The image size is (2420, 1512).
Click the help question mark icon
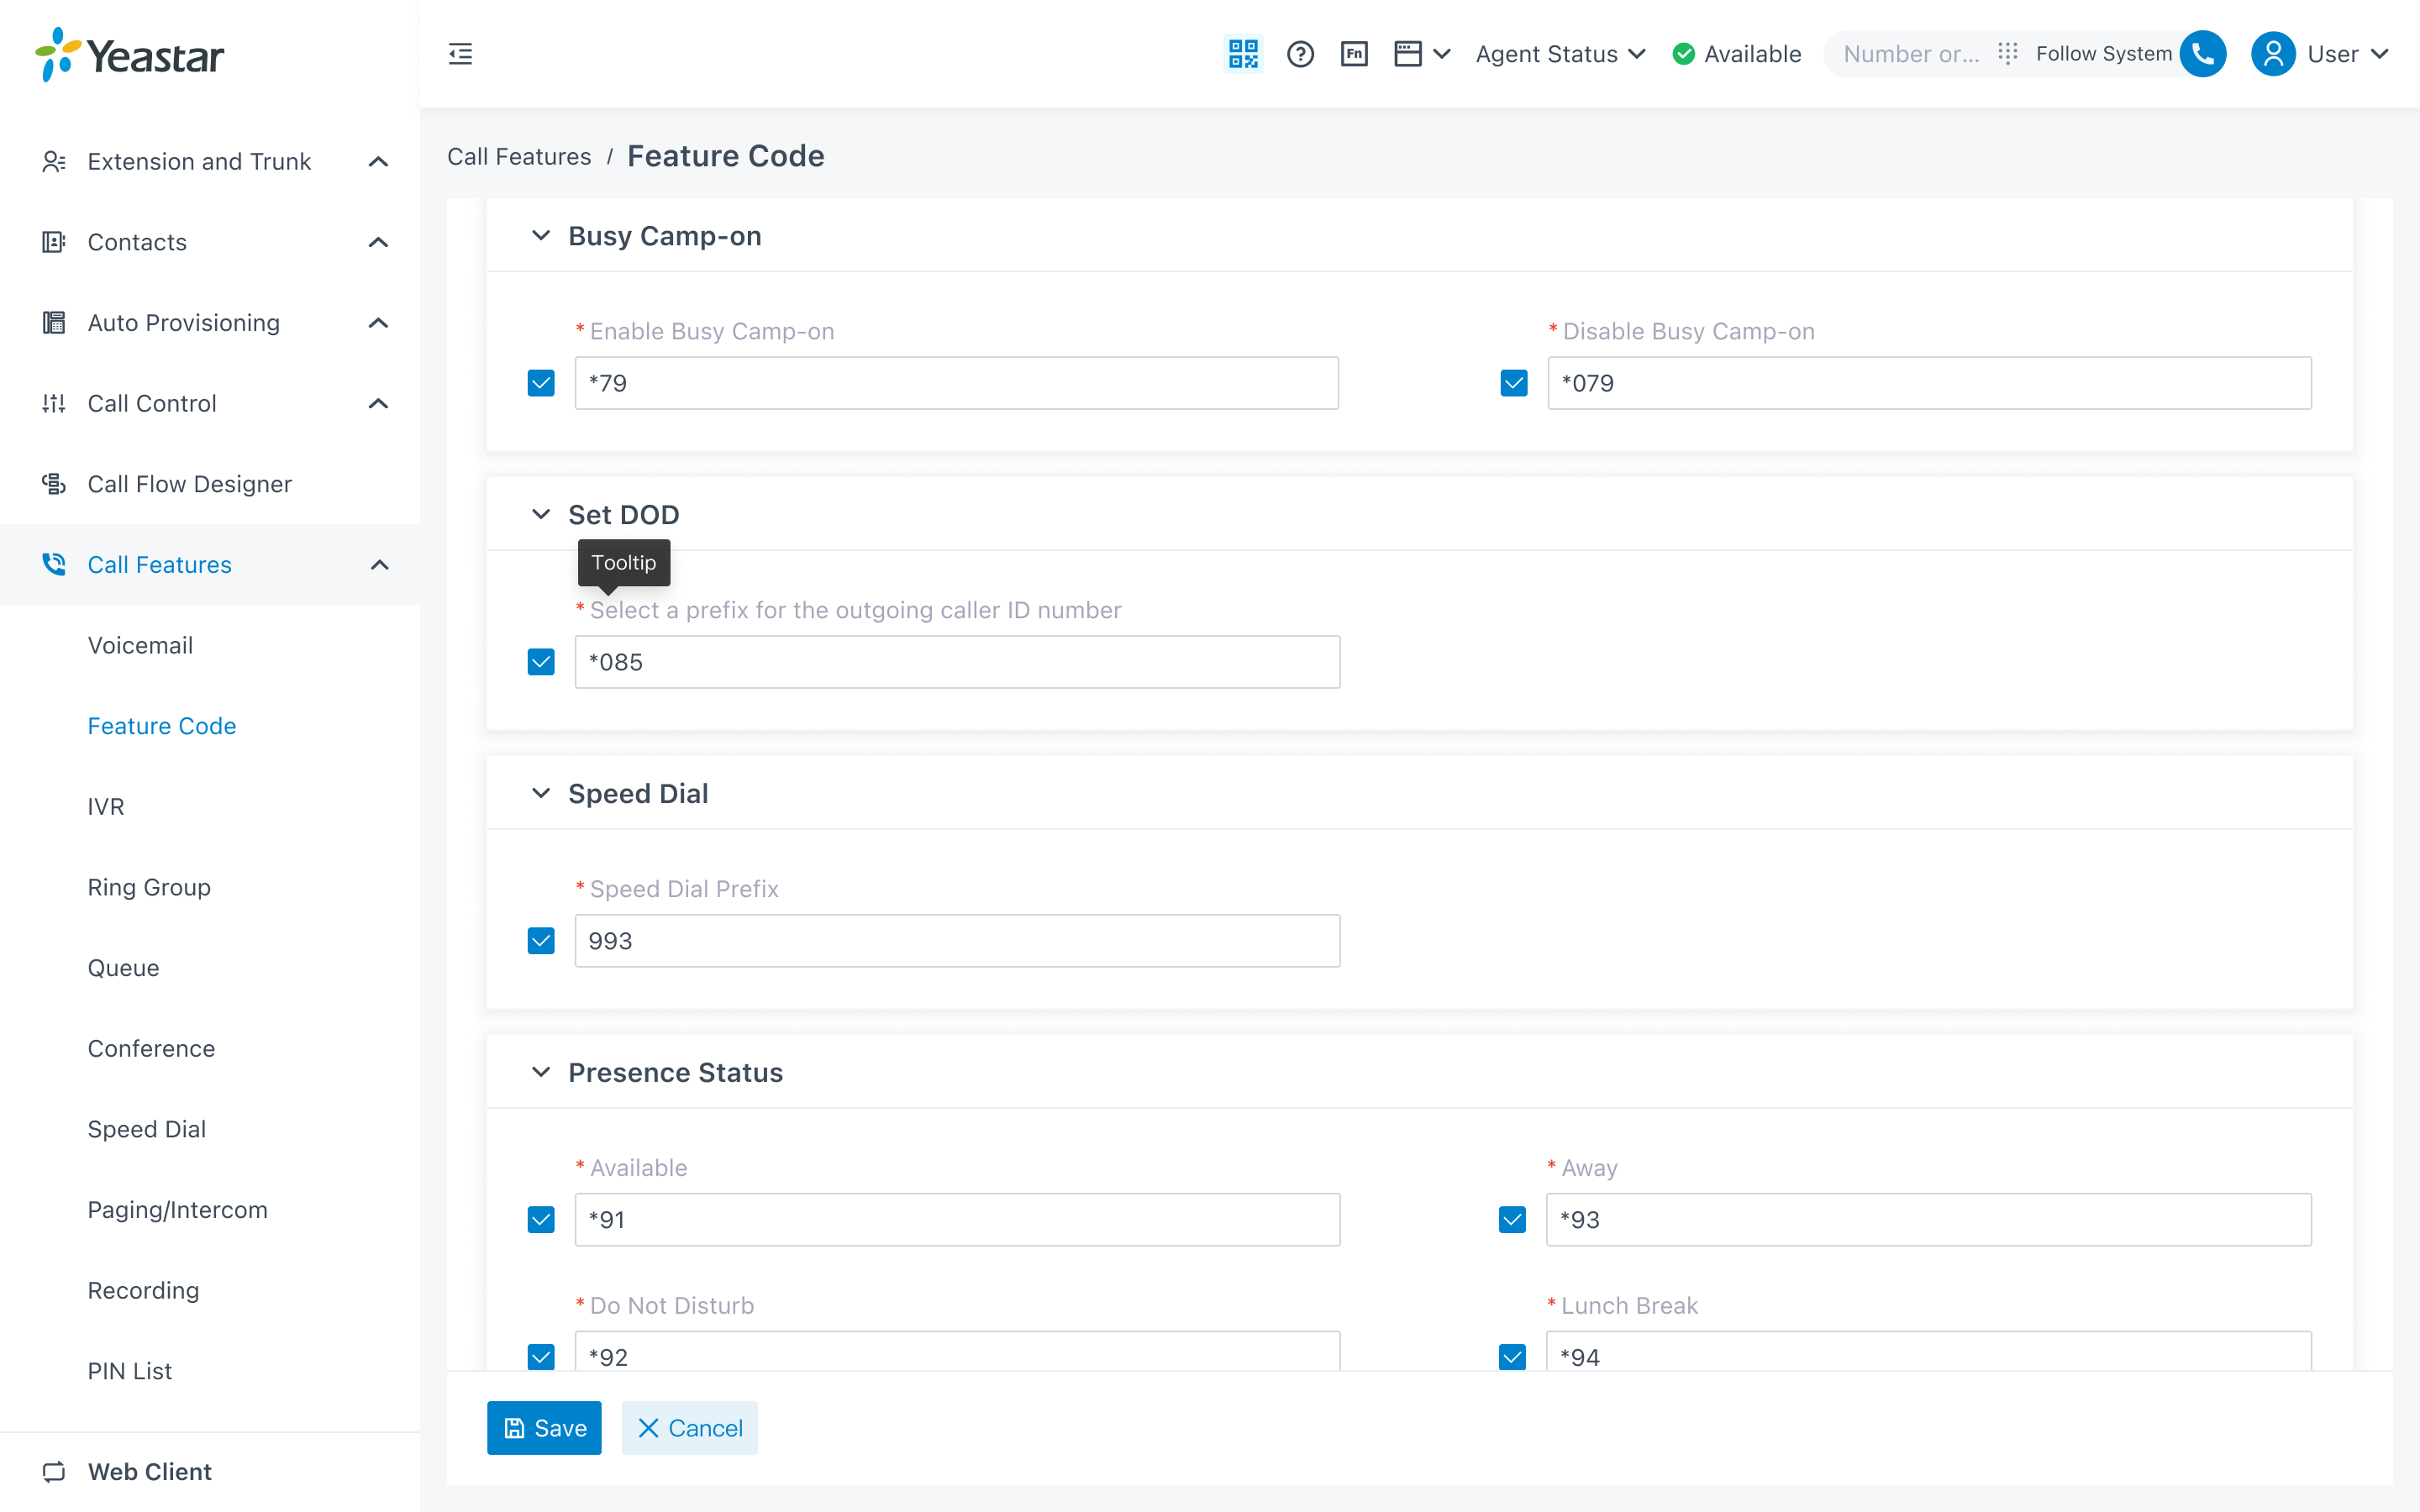tap(1300, 54)
